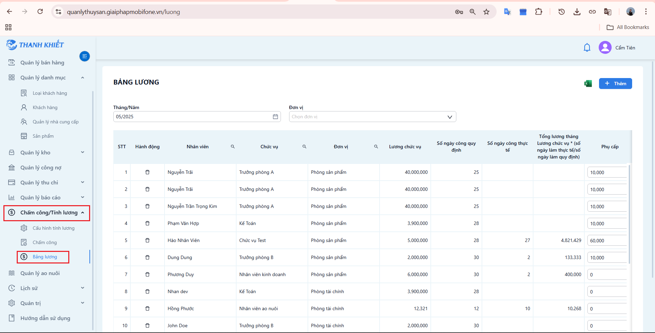Open the notification bell

point(587,47)
